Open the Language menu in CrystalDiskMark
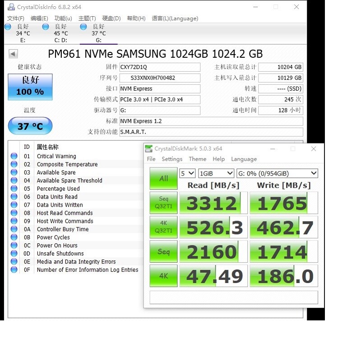 click(244, 159)
